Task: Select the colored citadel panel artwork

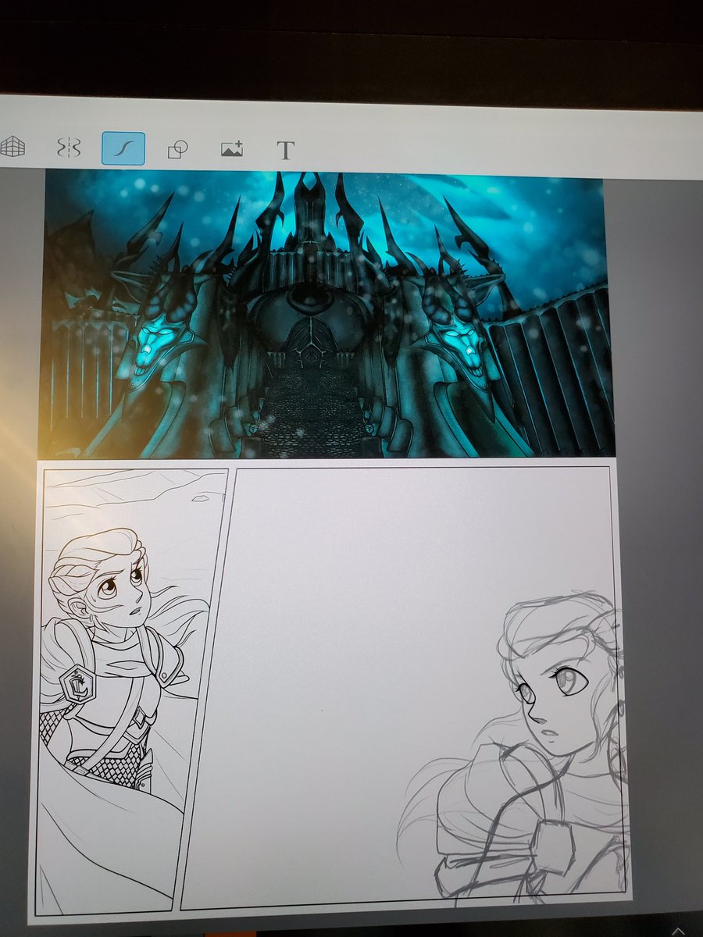Action: point(327,313)
